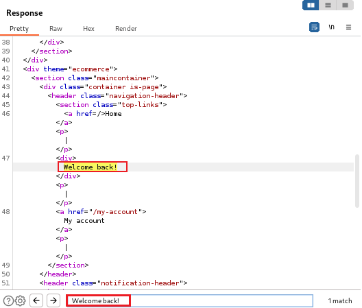Viewport: 362px width, 308px height.
Task: Click "top-links" class value on line 45
Action: click(140, 105)
